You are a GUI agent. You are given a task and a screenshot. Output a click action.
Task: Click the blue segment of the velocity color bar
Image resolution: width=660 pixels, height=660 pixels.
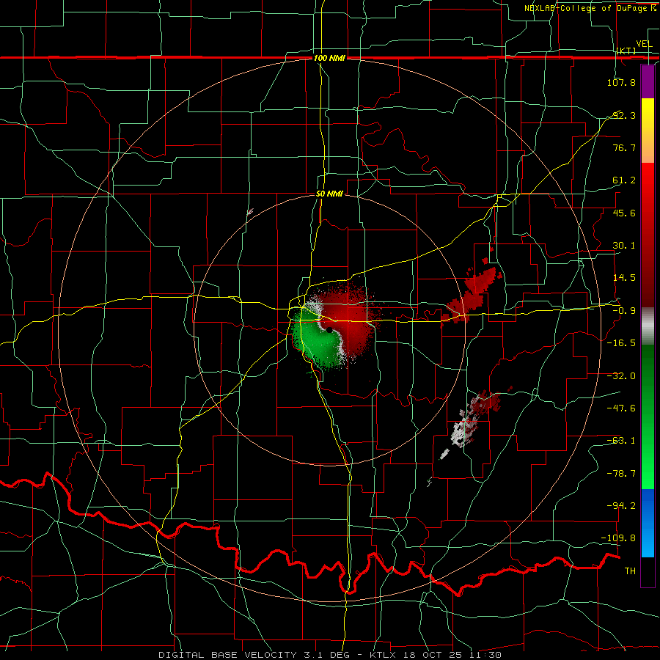click(648, 523)
